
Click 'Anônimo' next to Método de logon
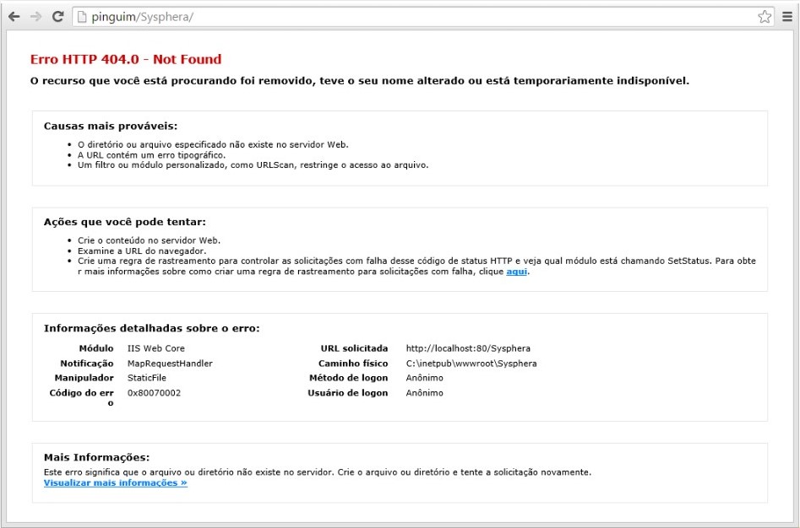pyautogui.click(x=424, y=378)
